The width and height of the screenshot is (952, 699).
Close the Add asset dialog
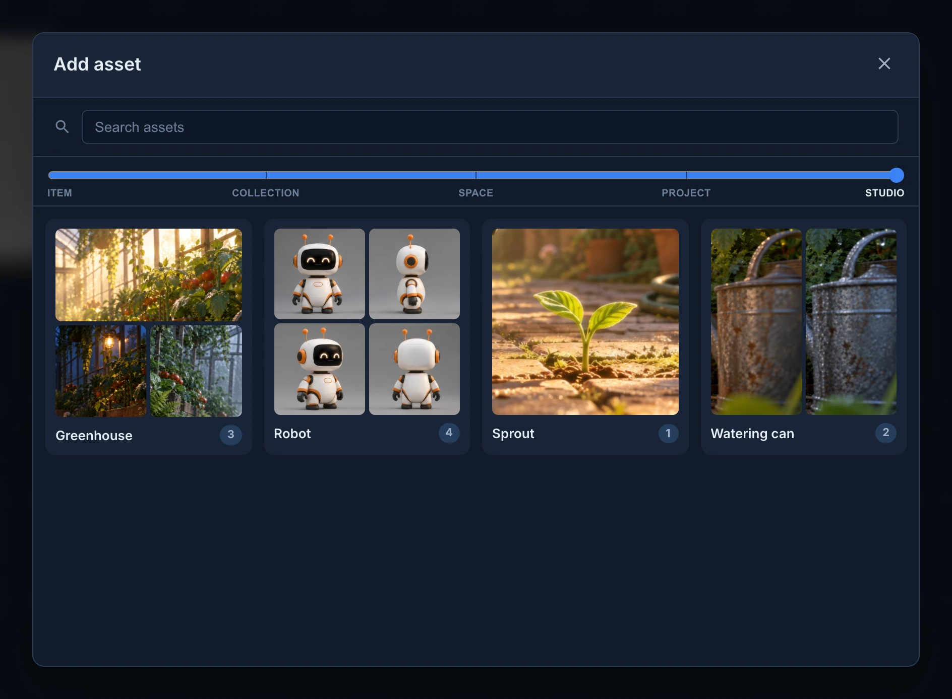coord(884,63)
